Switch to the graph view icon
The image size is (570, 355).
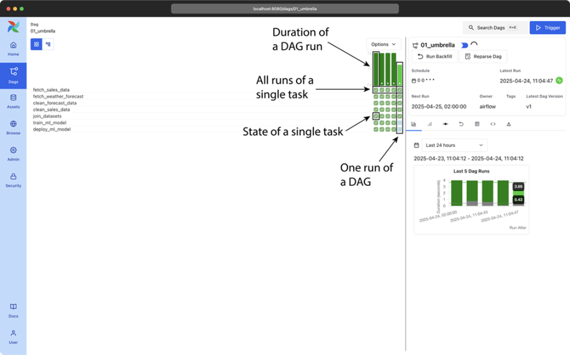coord(48,44)
